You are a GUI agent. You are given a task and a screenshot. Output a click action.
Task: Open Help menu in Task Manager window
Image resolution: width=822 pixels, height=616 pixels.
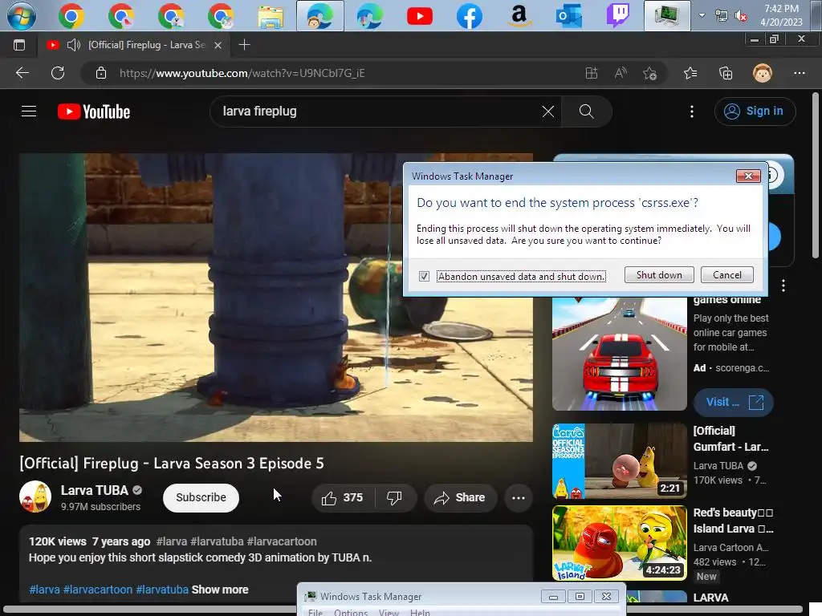(x=420, y=612)
